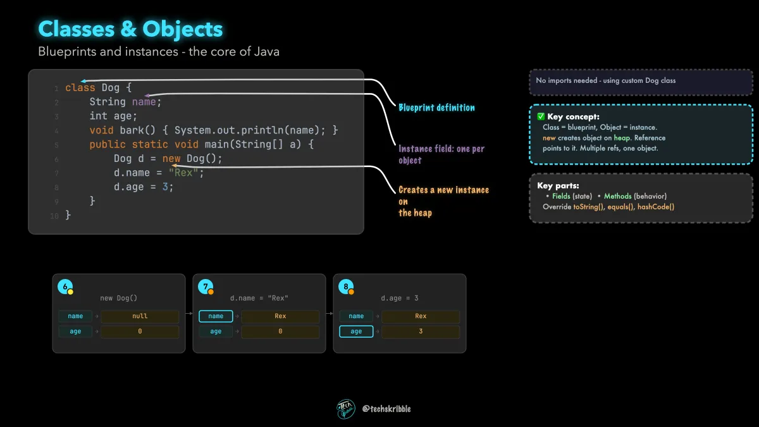Select the step 7 badge on the d.name card
The width and height of the screenshot is (759, 427).
(206, 287)
